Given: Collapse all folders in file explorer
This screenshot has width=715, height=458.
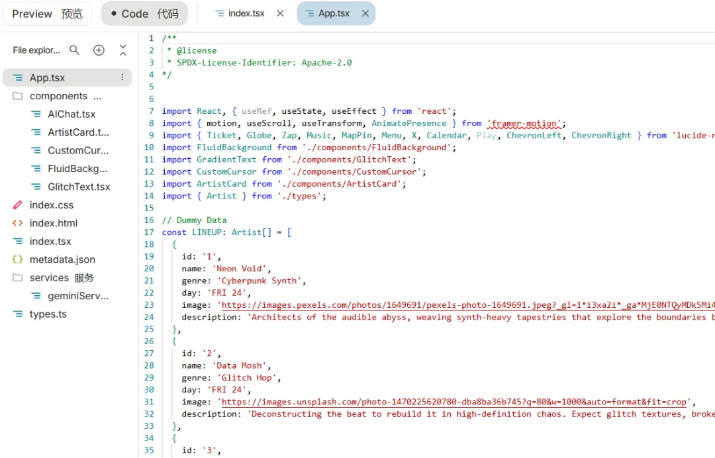Looking at the screenshot, I should (x=122, y=50).
